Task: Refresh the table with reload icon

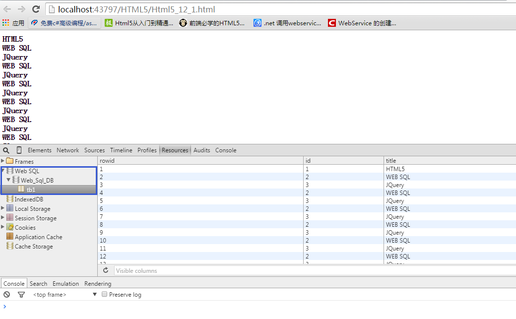Action: pos(106,270)
